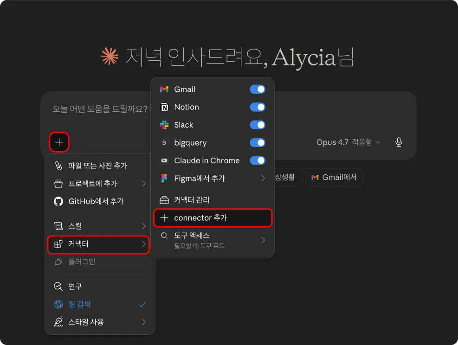Click the greeting heading with Alycia님
Screen dimensions: 458x345
tap(240, 57)
